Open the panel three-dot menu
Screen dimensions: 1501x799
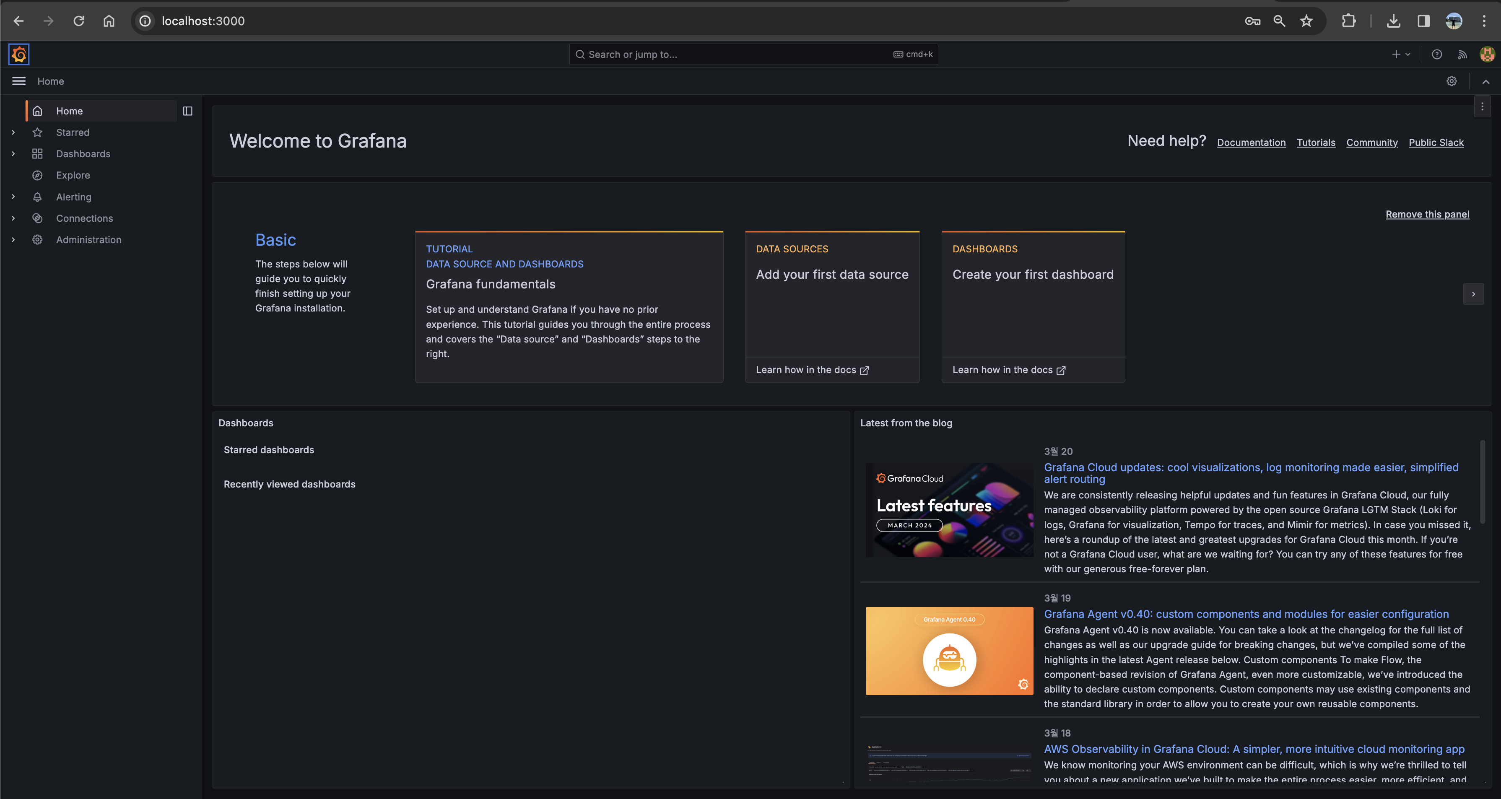tap(1483, 106)
